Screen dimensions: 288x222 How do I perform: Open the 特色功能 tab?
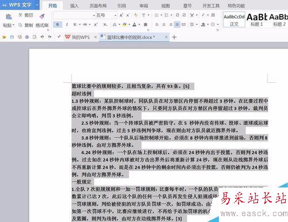click(236, 6)
